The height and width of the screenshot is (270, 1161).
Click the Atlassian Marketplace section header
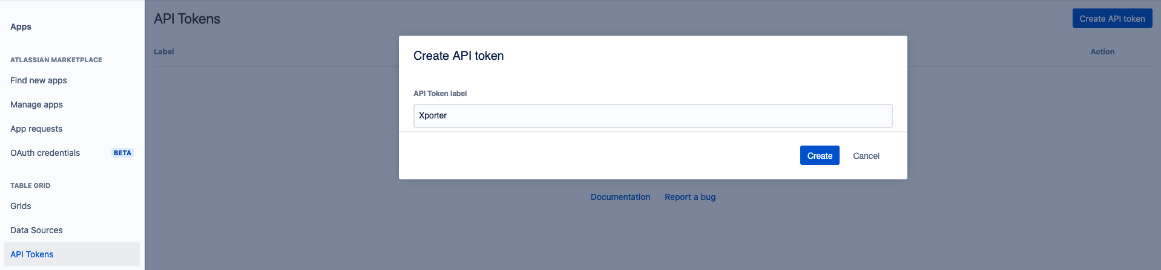pos(56,60)
